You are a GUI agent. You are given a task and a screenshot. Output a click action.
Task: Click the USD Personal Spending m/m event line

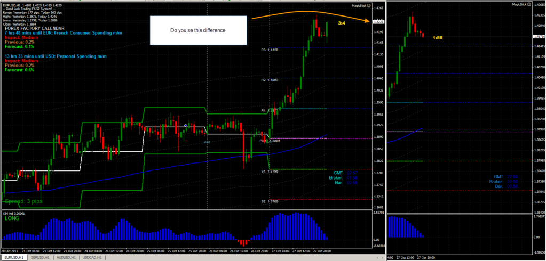pos(56,56)
